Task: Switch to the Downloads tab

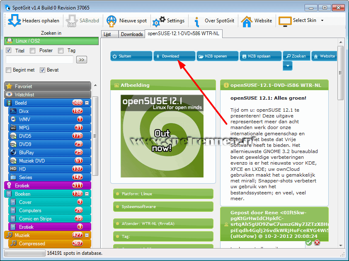Action: coord(132,34)
